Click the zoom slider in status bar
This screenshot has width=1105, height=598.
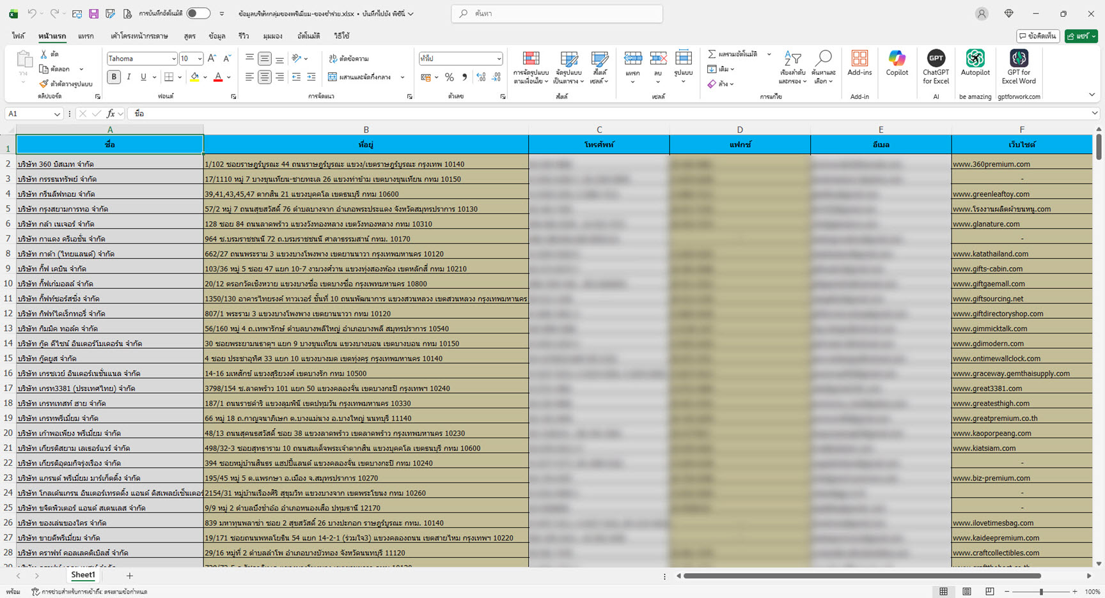(1041, 592)
